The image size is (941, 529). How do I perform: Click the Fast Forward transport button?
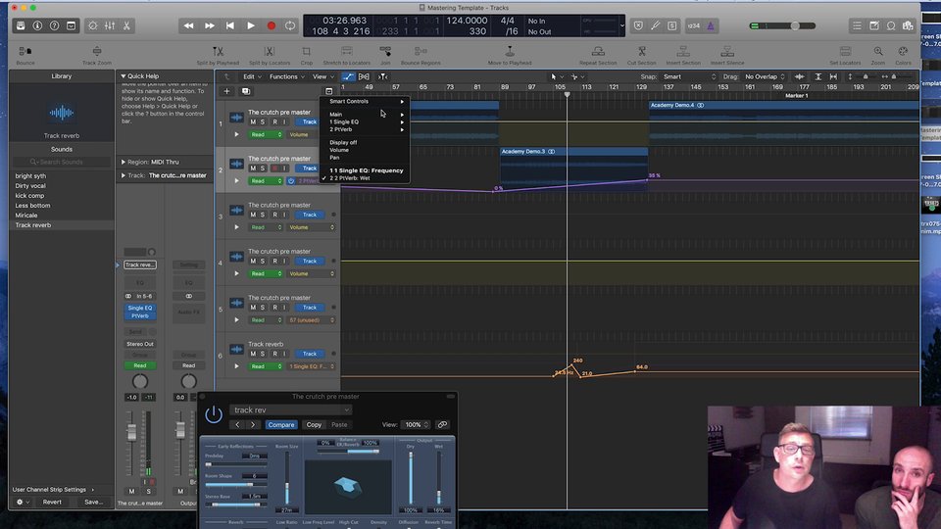click(x=210, y=25)
